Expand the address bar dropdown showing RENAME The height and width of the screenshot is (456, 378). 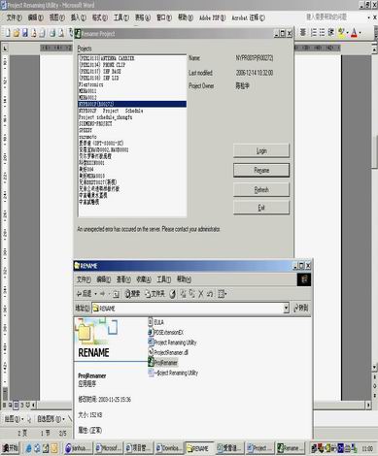286,308
